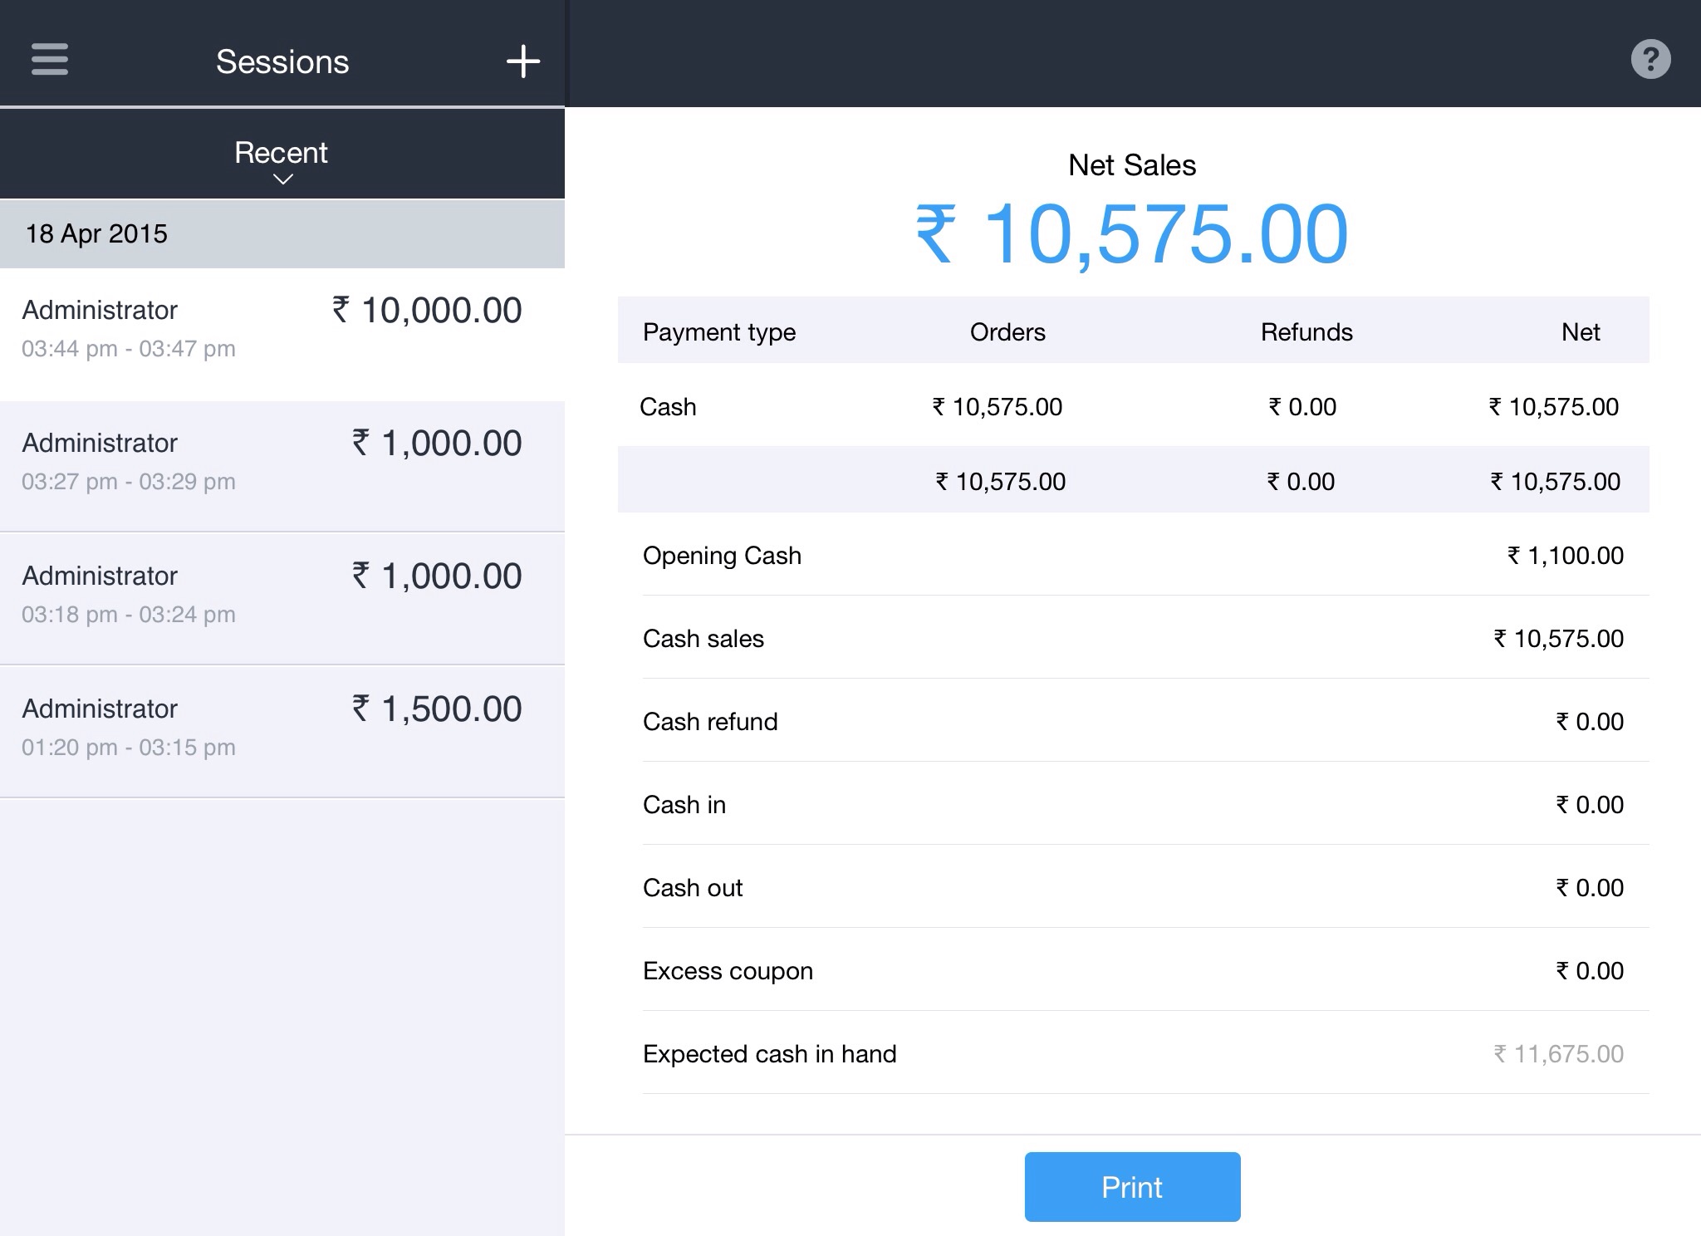This screenshot has width=1701, height=1236.
Task: Click the Net Sales total amount
Action: coord(1131,236)
